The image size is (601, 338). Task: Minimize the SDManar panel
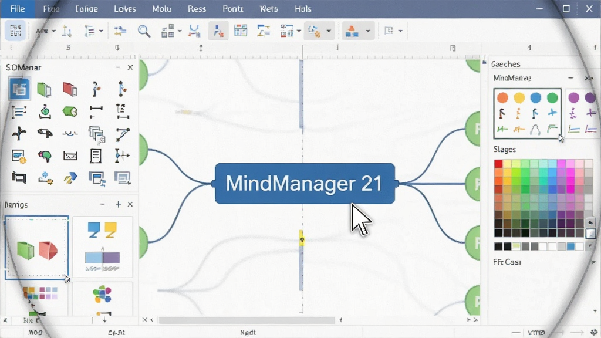point(118,67)
